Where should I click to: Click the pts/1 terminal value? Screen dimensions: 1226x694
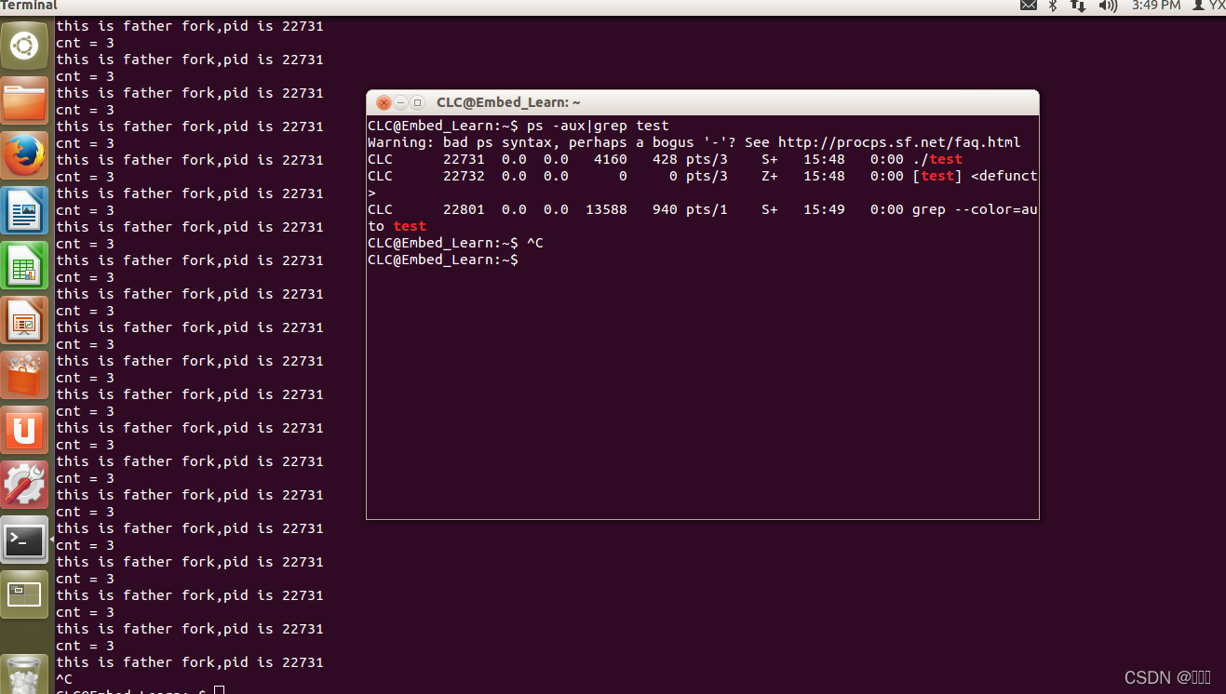point(707,209)
